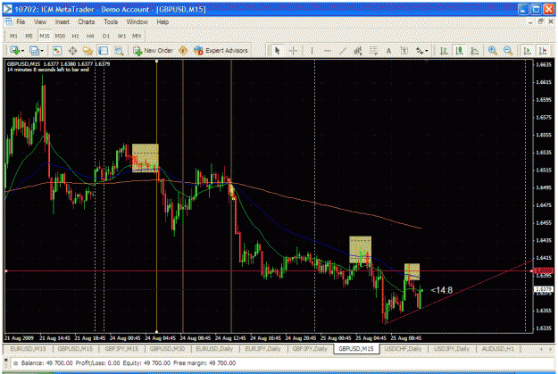Open the Insert menu
The width and height of the screenshot is (558, 374).
pyautogui.click(x=62, y=21)
